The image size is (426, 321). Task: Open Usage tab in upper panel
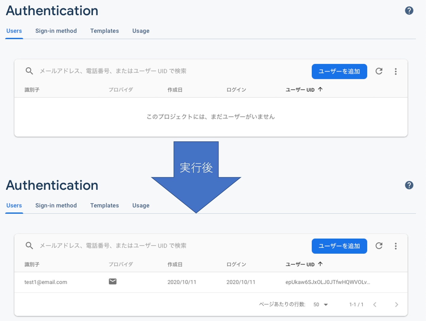pyautogui.click(x=141, y=31)
